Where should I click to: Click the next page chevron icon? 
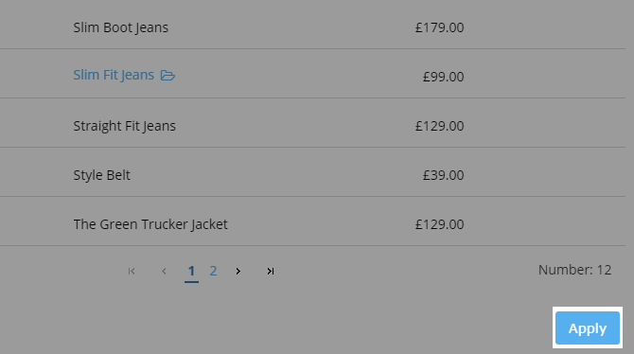click(238, 271)
